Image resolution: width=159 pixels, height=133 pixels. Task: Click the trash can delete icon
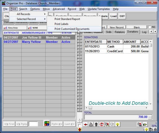(96, 125)
